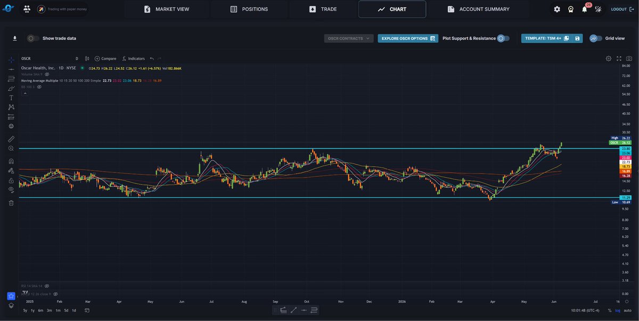The width and height of the screenshot is (639, 321).
Task: Open the prediction and measurement tools
Action: (11, 117)
